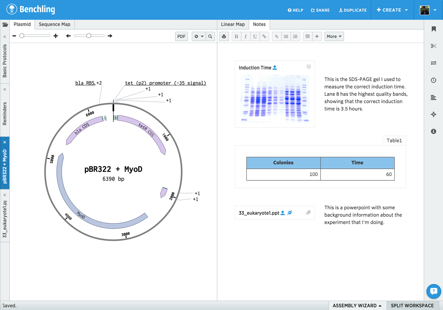The width and height of the screenshot is (443, 310).
Task: Click the Split Workspace button
Action: (x=412, y=305)
